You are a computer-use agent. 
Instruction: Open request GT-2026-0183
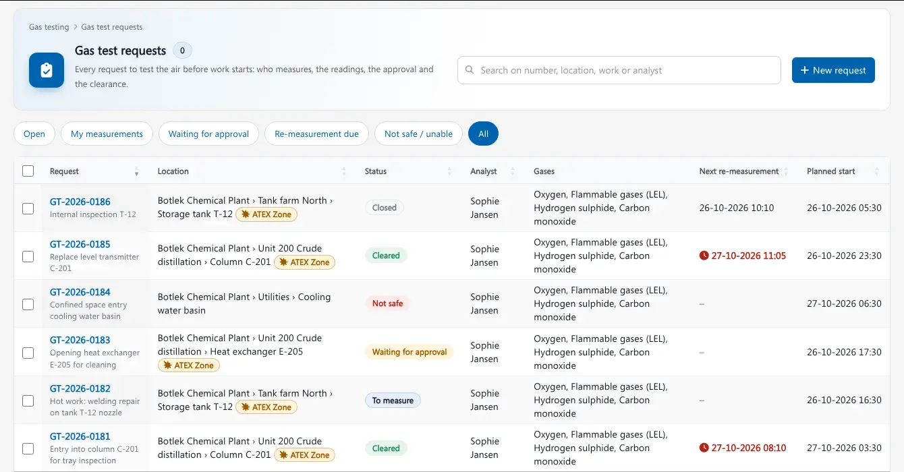click(80, 340)
